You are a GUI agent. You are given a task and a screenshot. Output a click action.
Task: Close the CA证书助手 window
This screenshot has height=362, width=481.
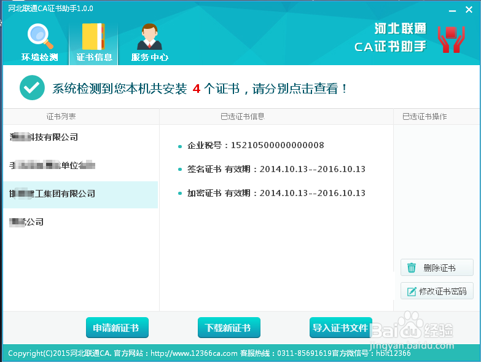tap(469, 10)
